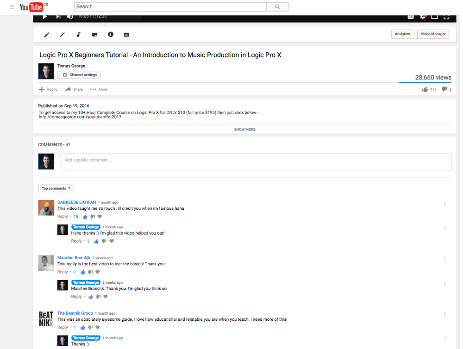Reply to DARKEESE LATIFAH's comment
This screenshot has width=463, height=349.
tap(63, 216)
